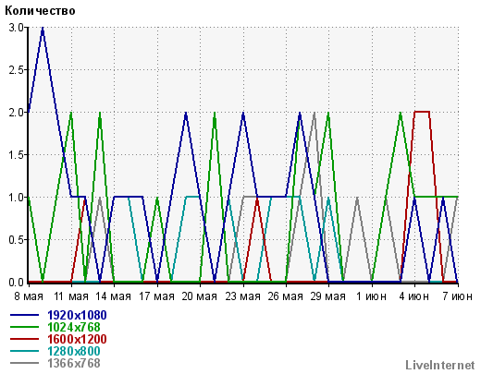Click the teal 1280x800 legend line
The height and width of the screenshot is (374, 481).
[x=24, y=351]
